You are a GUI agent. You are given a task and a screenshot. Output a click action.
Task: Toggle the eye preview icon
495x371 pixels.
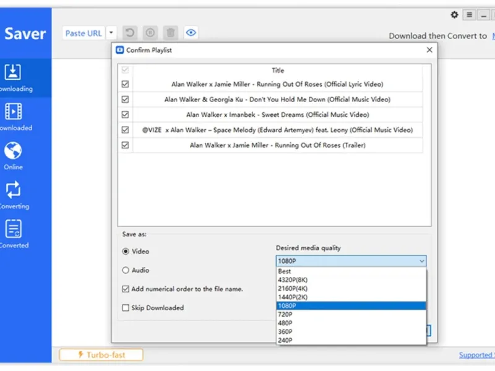pyautogui.click(x=191, y=33)
